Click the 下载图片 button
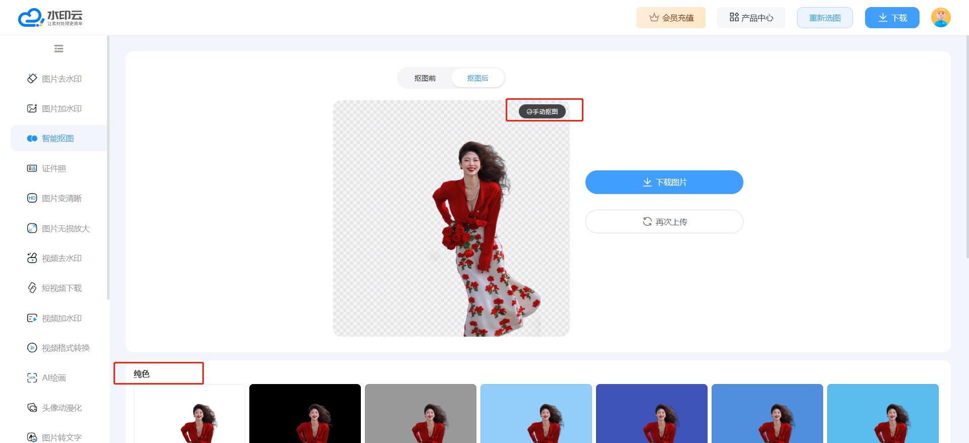The image size is (969, 443). point(664,182)
